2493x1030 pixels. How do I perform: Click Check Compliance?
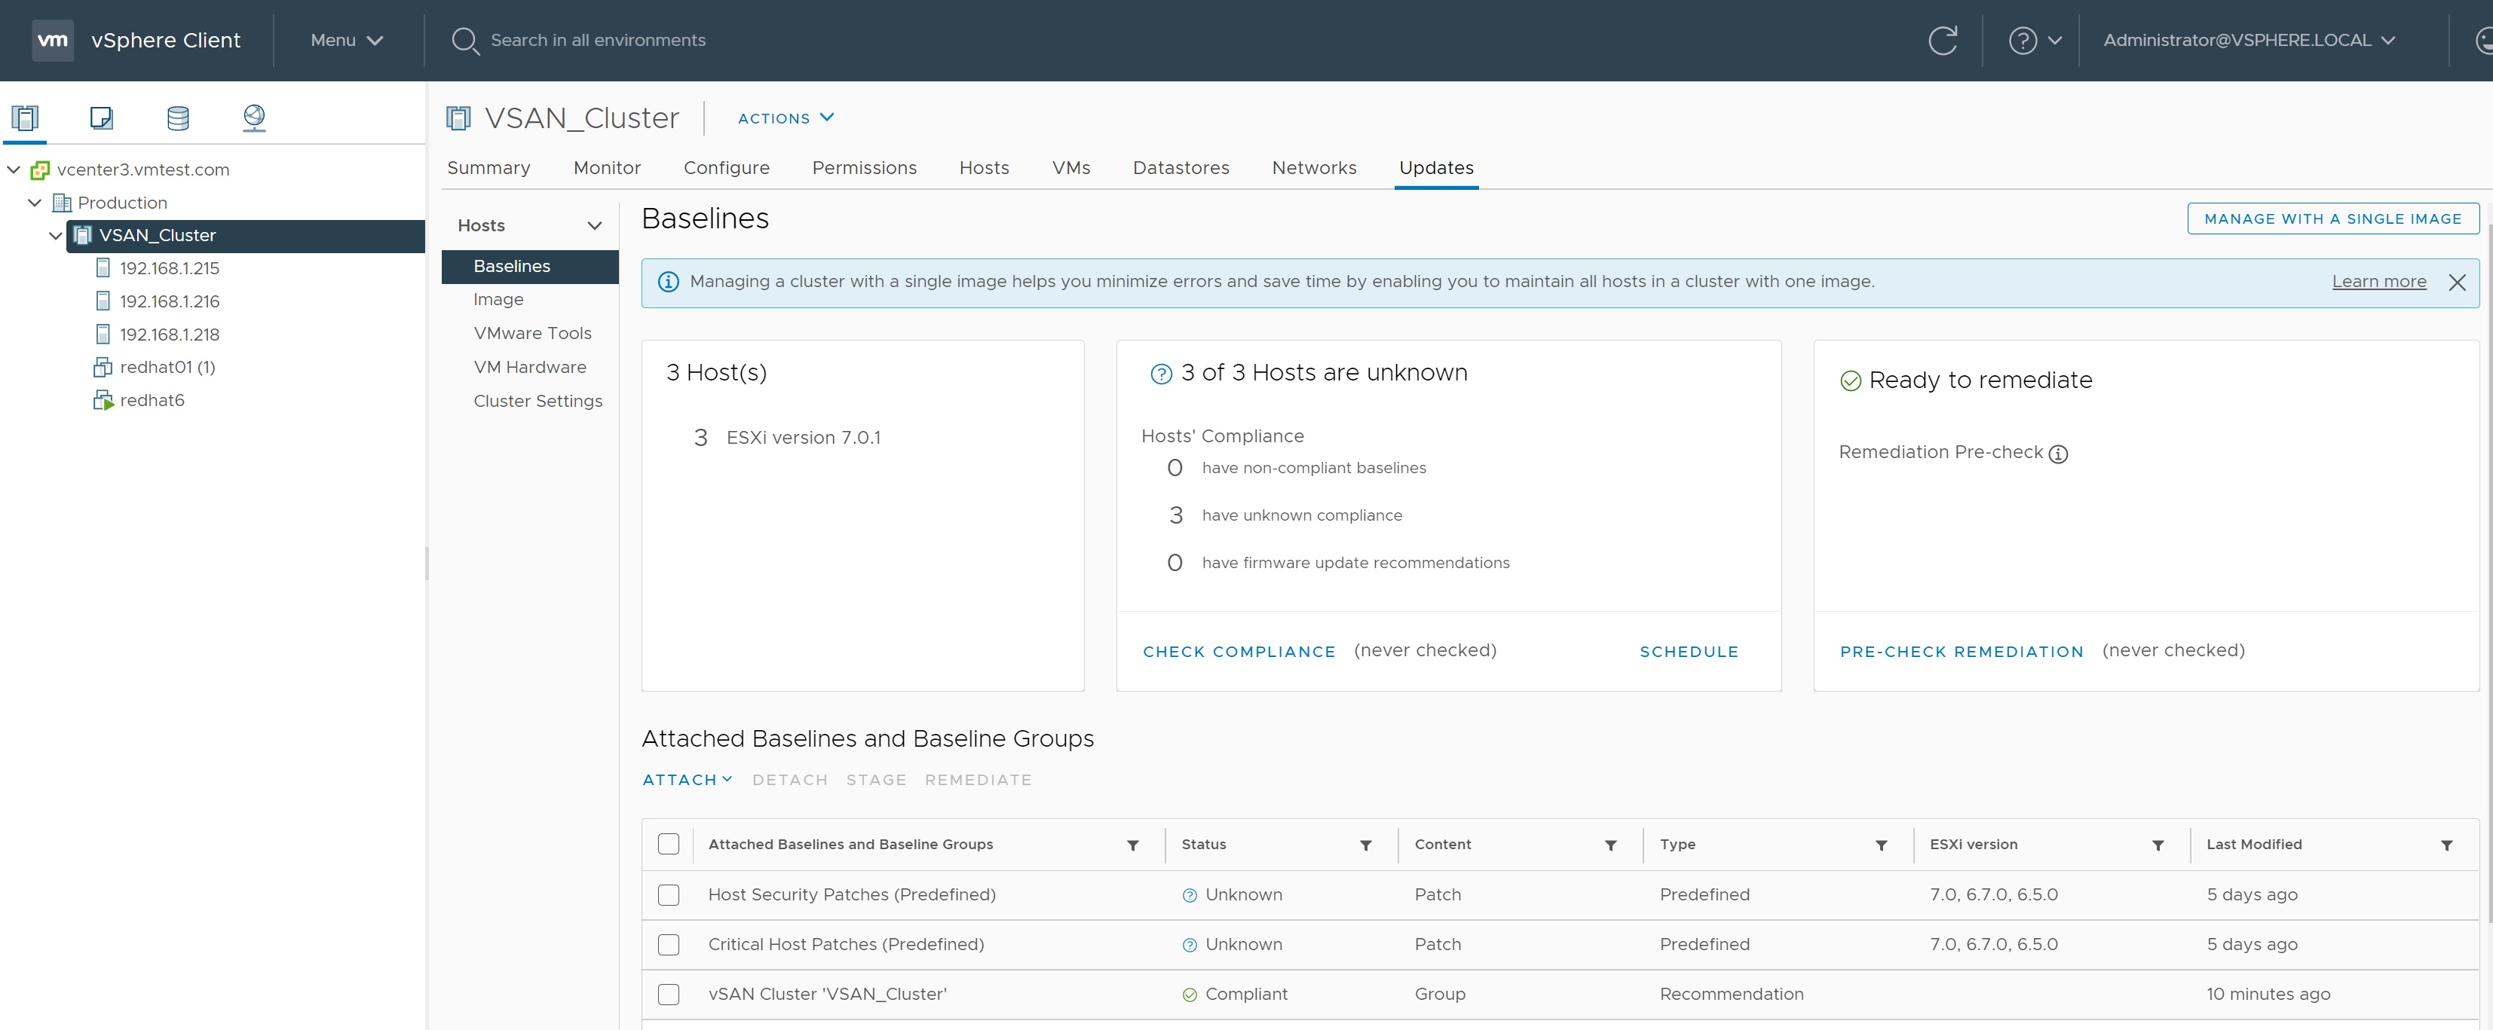click(x=1238, y=652)
